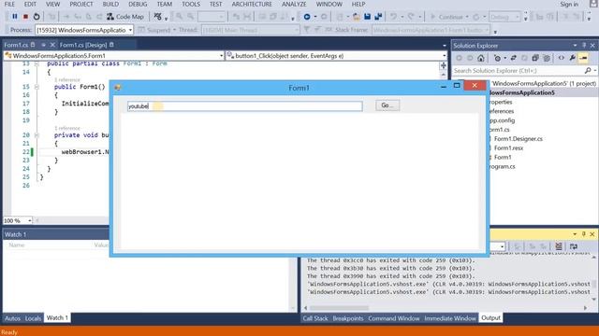Click the Home icon in Solution Explorer
The image size is (599, 336).
[x=480, y=58]
